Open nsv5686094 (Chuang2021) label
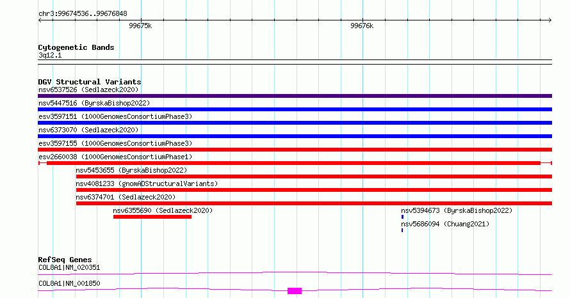 coord(445,224)
